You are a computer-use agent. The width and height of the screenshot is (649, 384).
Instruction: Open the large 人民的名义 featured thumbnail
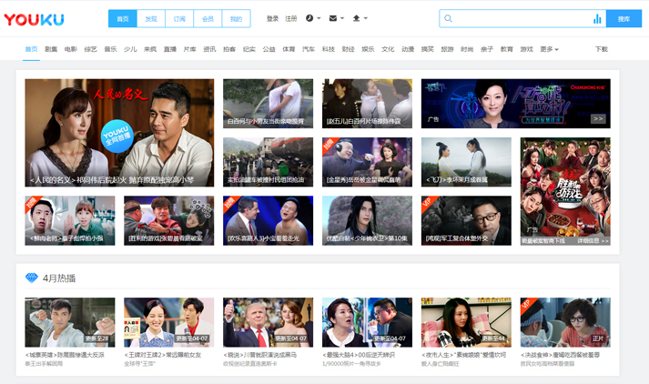[x=119, y=133]
